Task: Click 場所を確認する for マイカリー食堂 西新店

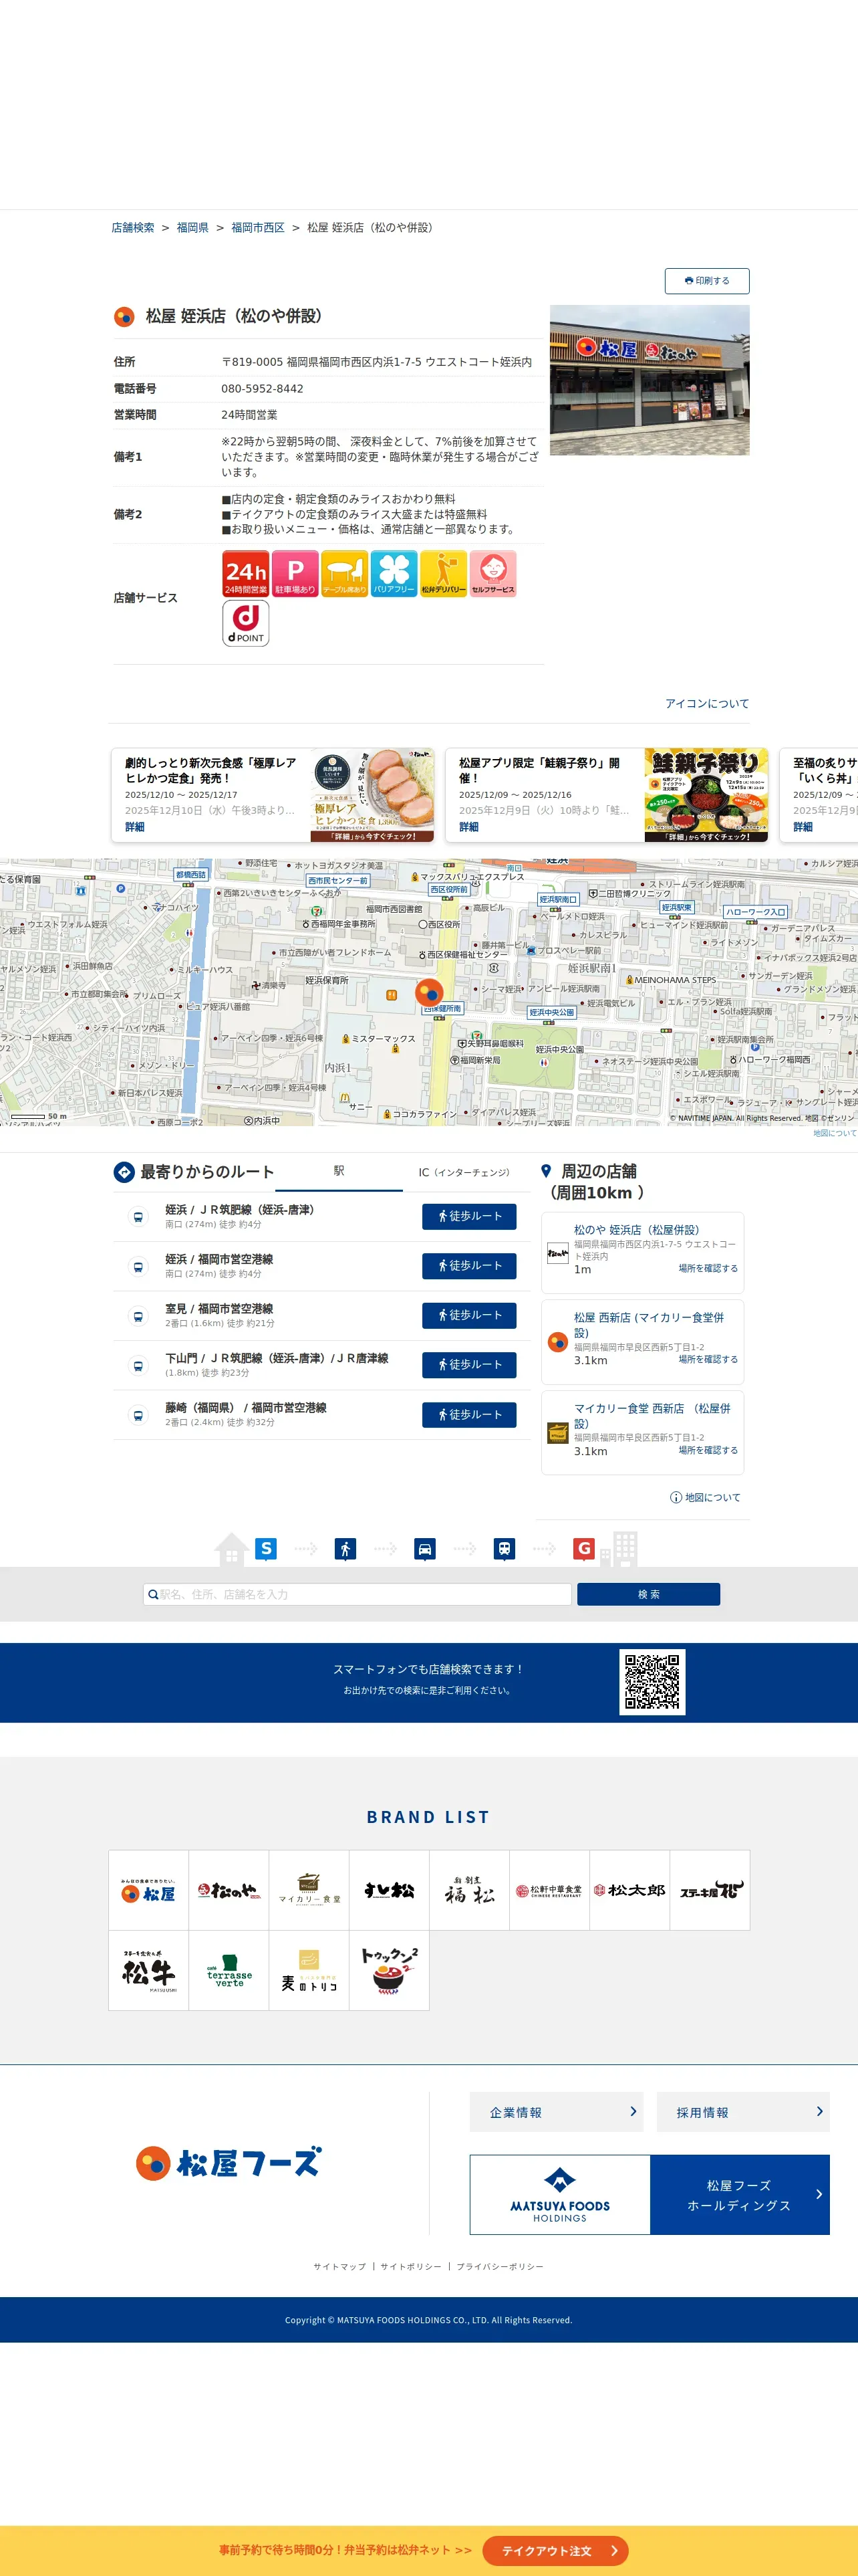Action: [x=708, y=1450]
